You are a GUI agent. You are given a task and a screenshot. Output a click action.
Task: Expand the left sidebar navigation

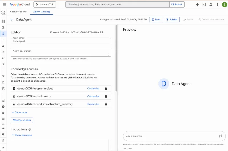coord(3,148)
